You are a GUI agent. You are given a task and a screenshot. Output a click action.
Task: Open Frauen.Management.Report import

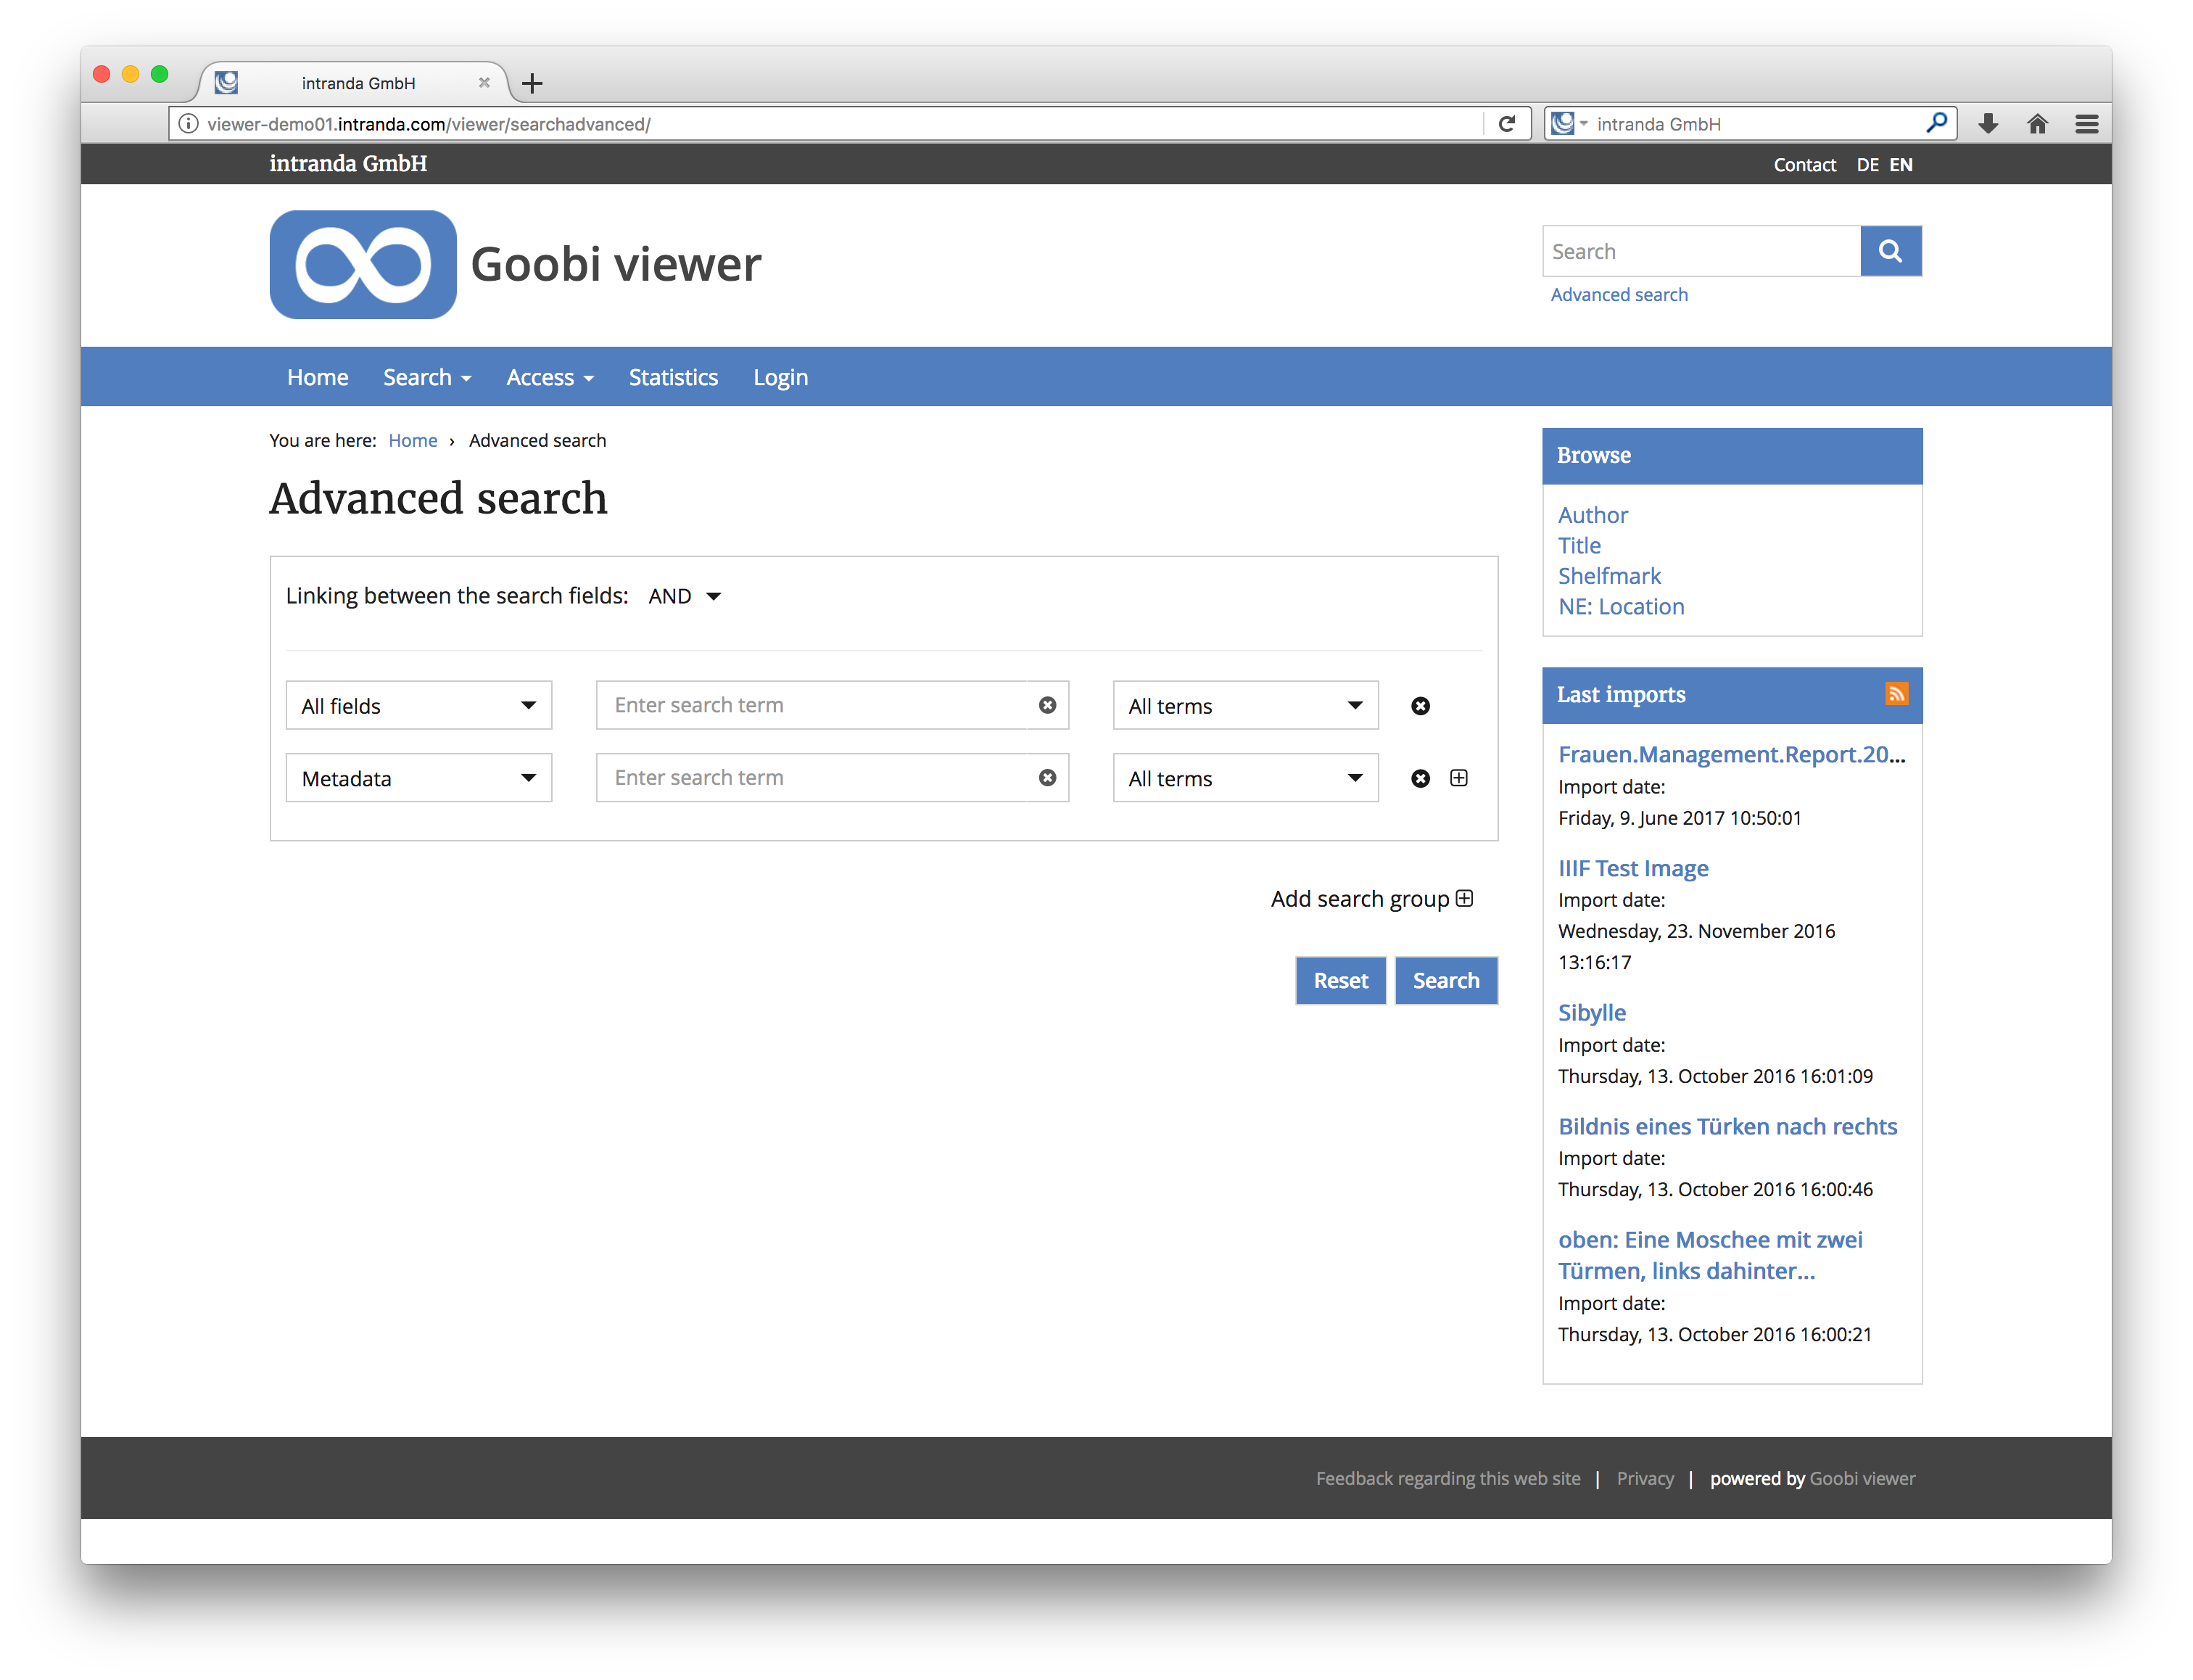pos(1731,754)
